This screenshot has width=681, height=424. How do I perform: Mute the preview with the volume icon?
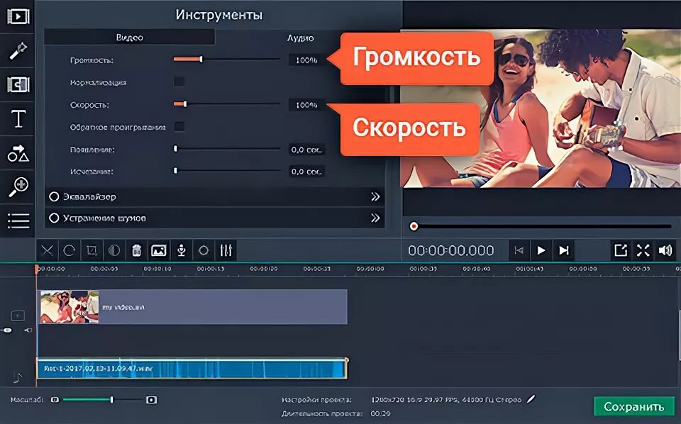[667, 250]
